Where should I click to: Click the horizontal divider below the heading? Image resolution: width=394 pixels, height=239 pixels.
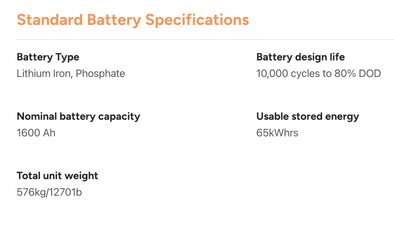(x=205, y=39)
